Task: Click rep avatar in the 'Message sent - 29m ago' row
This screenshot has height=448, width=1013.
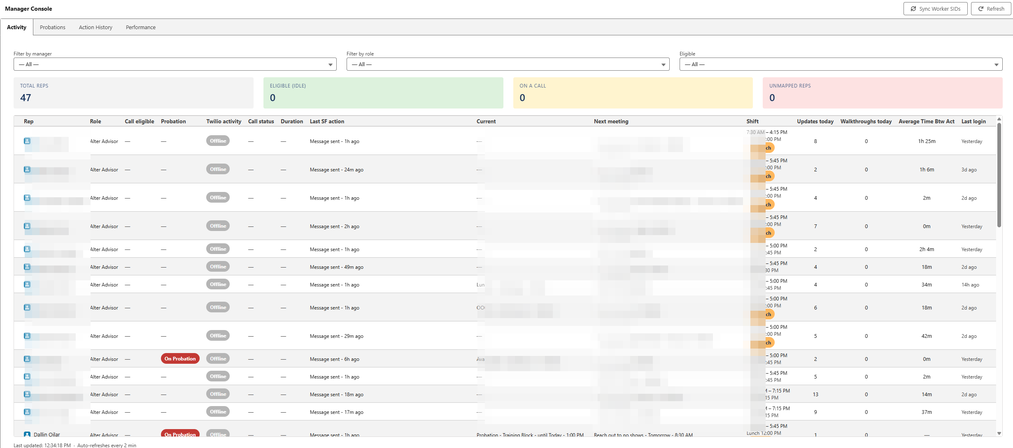Action: pos(27,336)
